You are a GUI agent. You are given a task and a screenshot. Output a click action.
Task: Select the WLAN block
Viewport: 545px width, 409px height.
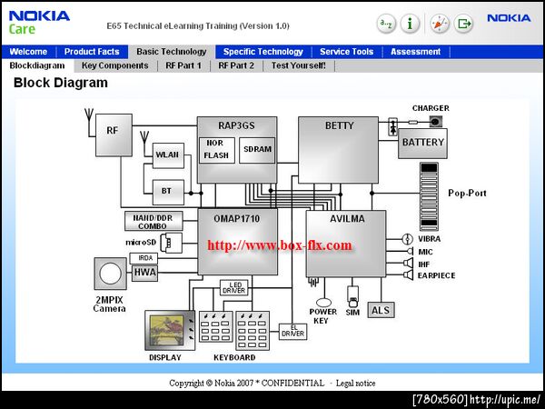coord(168,155)
